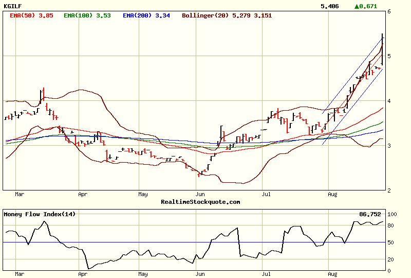Click the green up-arrow before 0.671
This screenshot has width=411, height=278.
[357, 6]
